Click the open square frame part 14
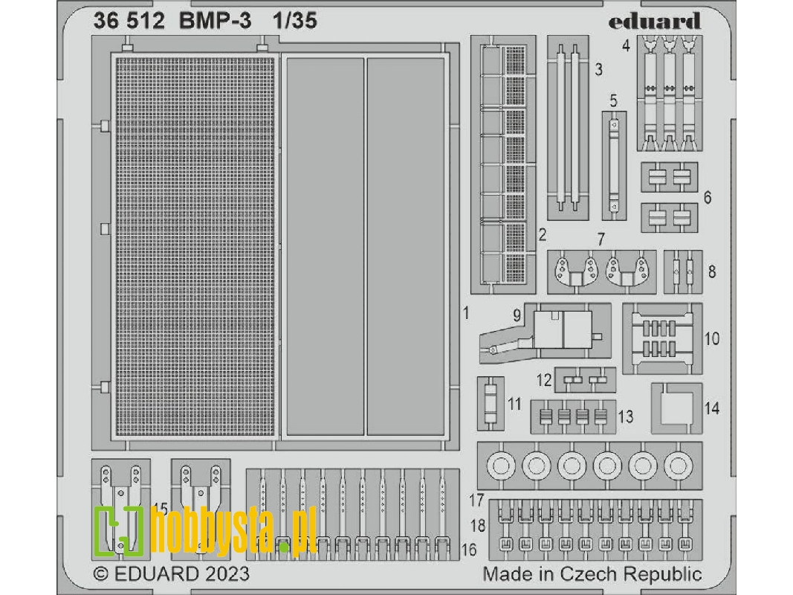Image resolution: width=793 pixels, height=595 pixels. point(676,408)
